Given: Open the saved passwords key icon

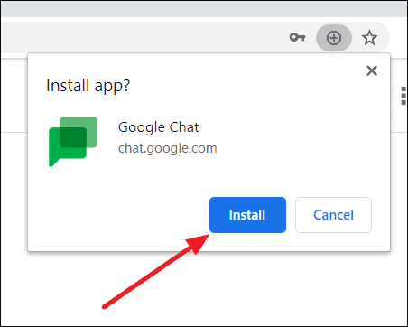Looking at the screenshot, I should click(x=297, y=37).
